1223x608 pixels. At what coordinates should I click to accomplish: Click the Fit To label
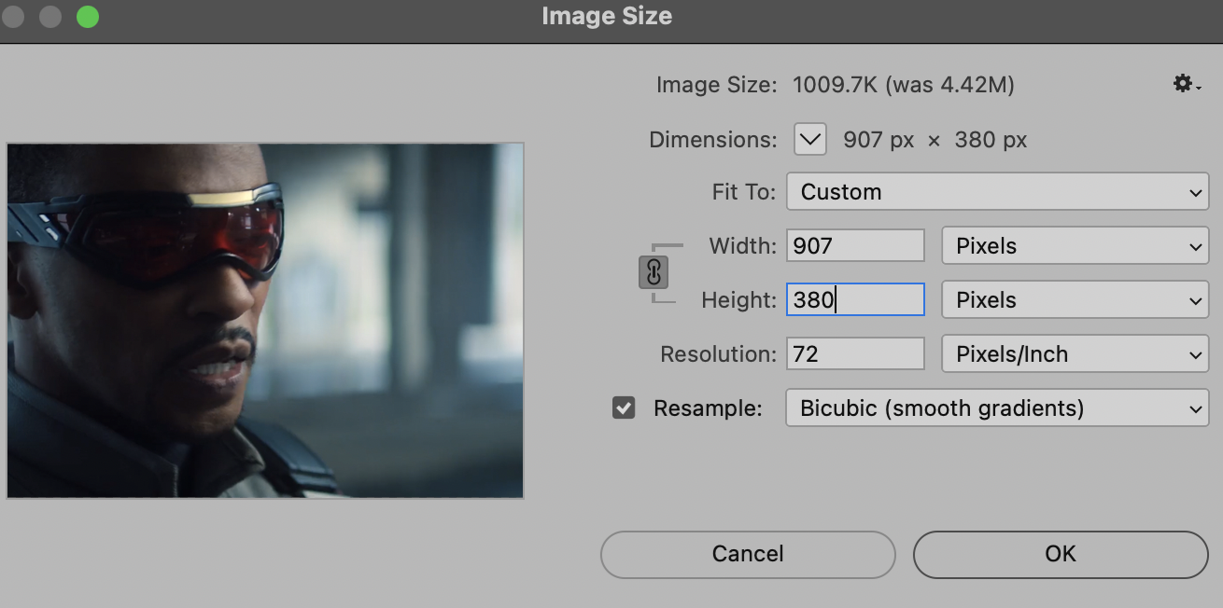pyautogui.click(x=744, y=192)
